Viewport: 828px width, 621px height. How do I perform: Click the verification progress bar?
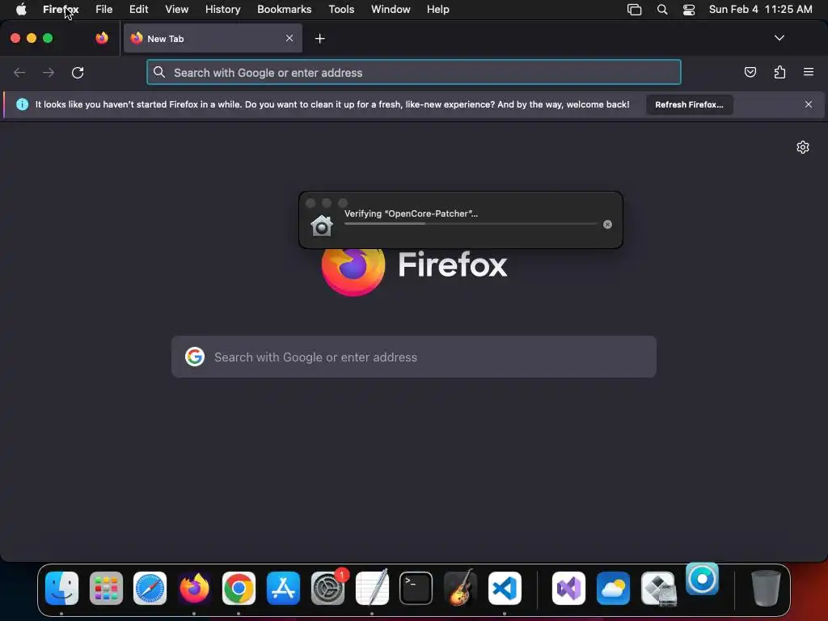pyautogui.click(x=471, y=224)
